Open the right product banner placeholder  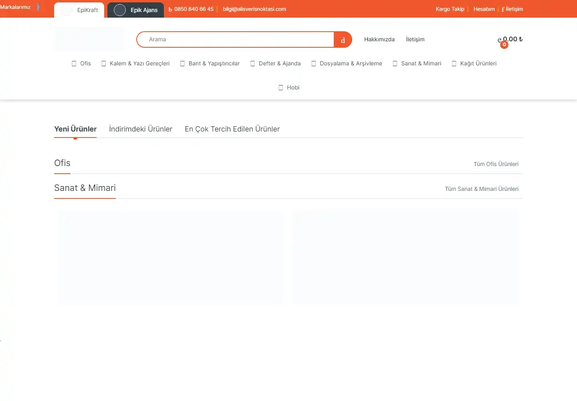coord(406,257)
